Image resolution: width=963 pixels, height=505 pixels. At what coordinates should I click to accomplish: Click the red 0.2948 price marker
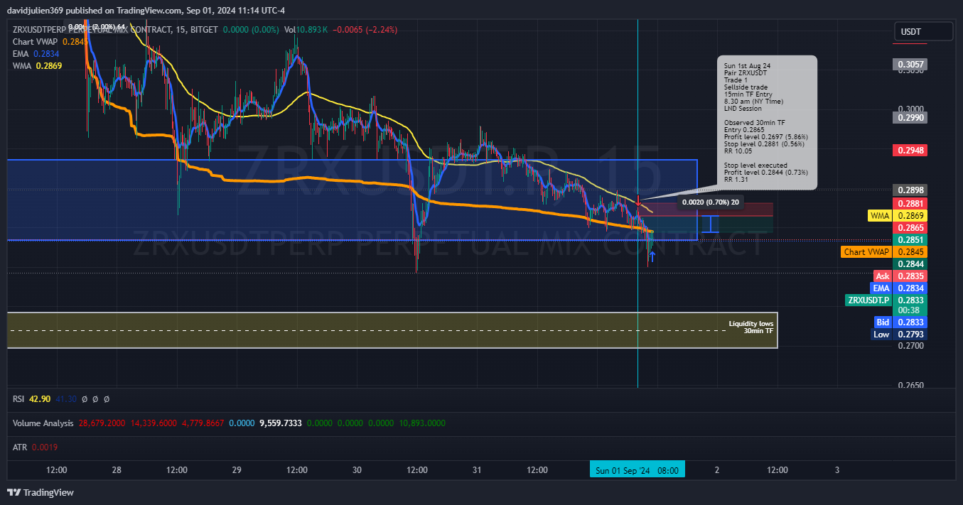(x=910, y=151)
